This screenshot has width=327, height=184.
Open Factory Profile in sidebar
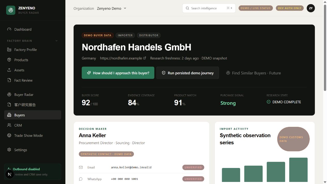tap(33, 50)
